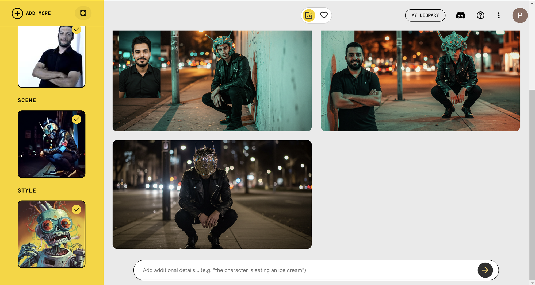Image resolution: width=535 pixels, height=285 pixels.
Task: Click the ADD MORE label
Action: tap(38, 13)
